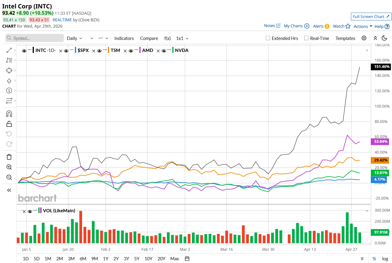Image resolution: width=392 pixels, height=263 pixels.
Task: Open the calendar date range picker
Action: [187, 259]
